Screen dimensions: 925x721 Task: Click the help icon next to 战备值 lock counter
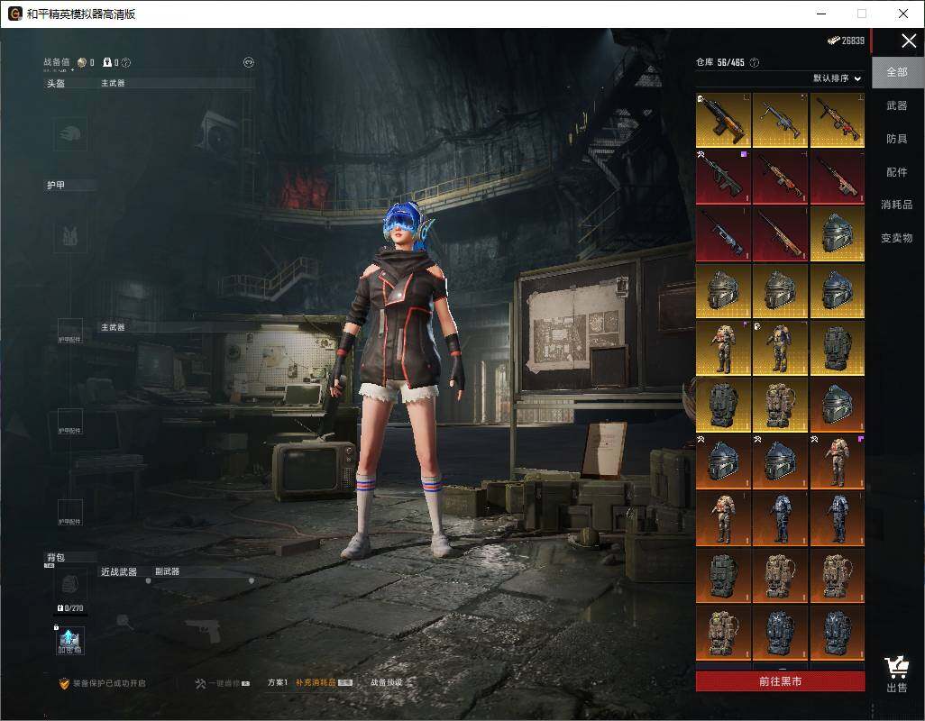pos(125,62)
